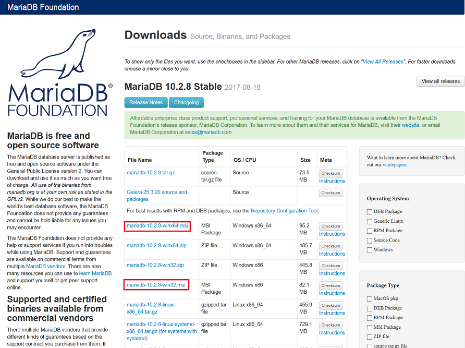Viewport: 465px width, 348px height.
Task: Open Instructions for linux-systemd tar.gz file
Action: [332, 333]
